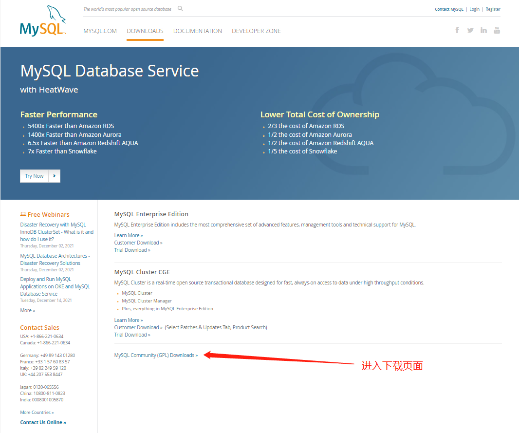Switch to DEVELOPER ZONE tab
The width and height of the screenshot is (519, 433).
[256, 31]
